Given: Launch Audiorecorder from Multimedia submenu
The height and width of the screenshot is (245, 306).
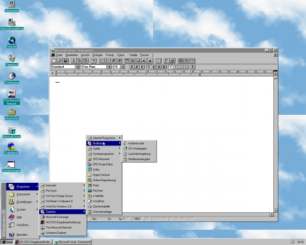Looking at the screenshot, I should tap(139, 143).
